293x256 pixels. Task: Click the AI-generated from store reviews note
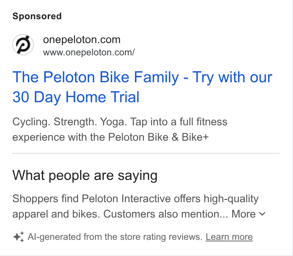pyautogui.click(x=115, y=237)
